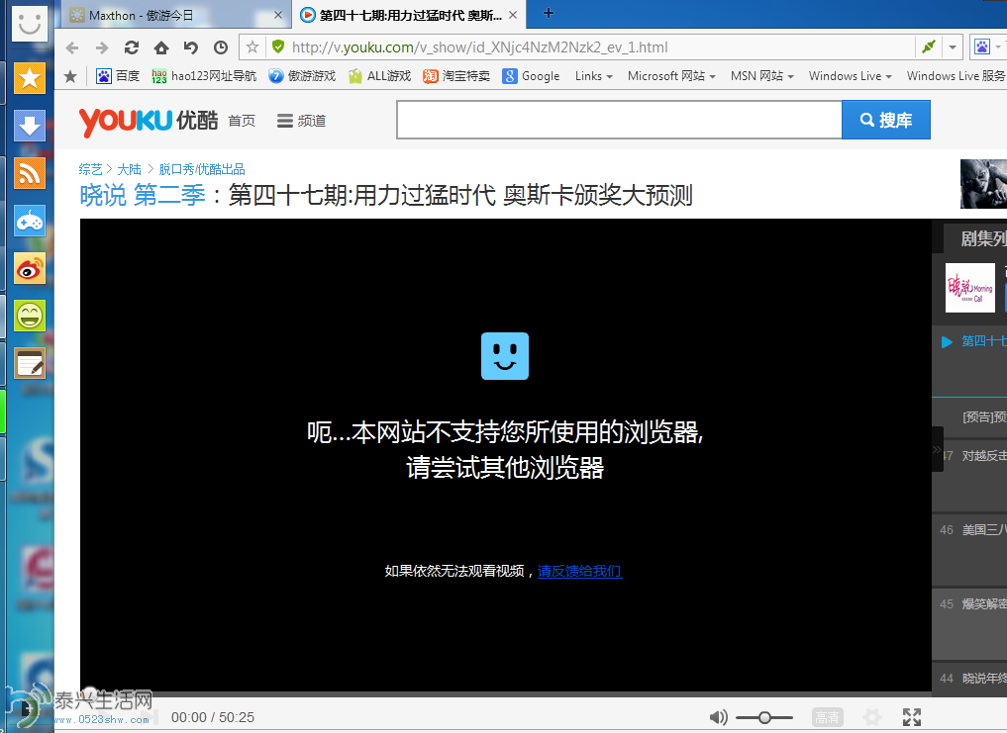Open Maxthon downloads from sidebar arrow icon
This screenshot has width=1007, height=733.
(30, 126)
